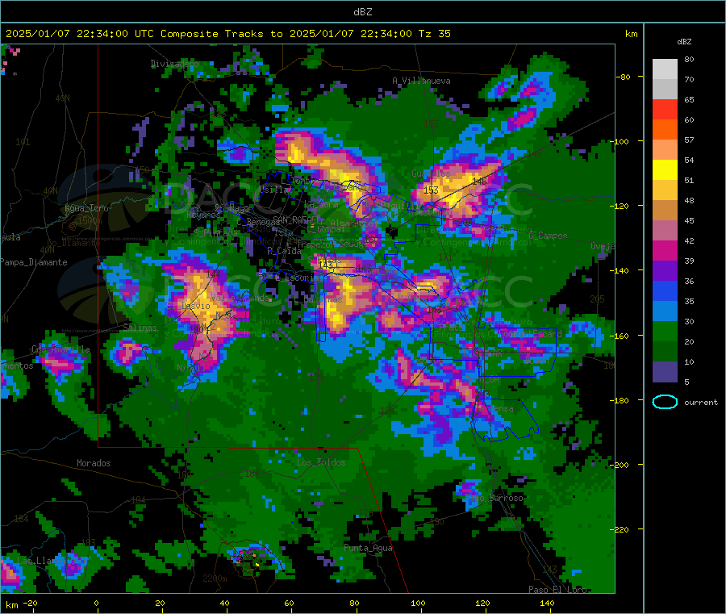Image resolution: width=726 pixels, height=614 pixels.
Task: Pick the brown-orange 48–45 dBZ legend swatch
Action: pyautogui.click(x=665, y=211)
